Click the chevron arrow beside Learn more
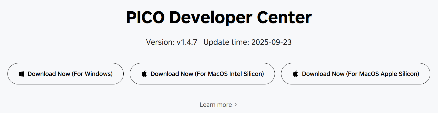This screenshot has width=438, height=113. [x=235, y=105]
